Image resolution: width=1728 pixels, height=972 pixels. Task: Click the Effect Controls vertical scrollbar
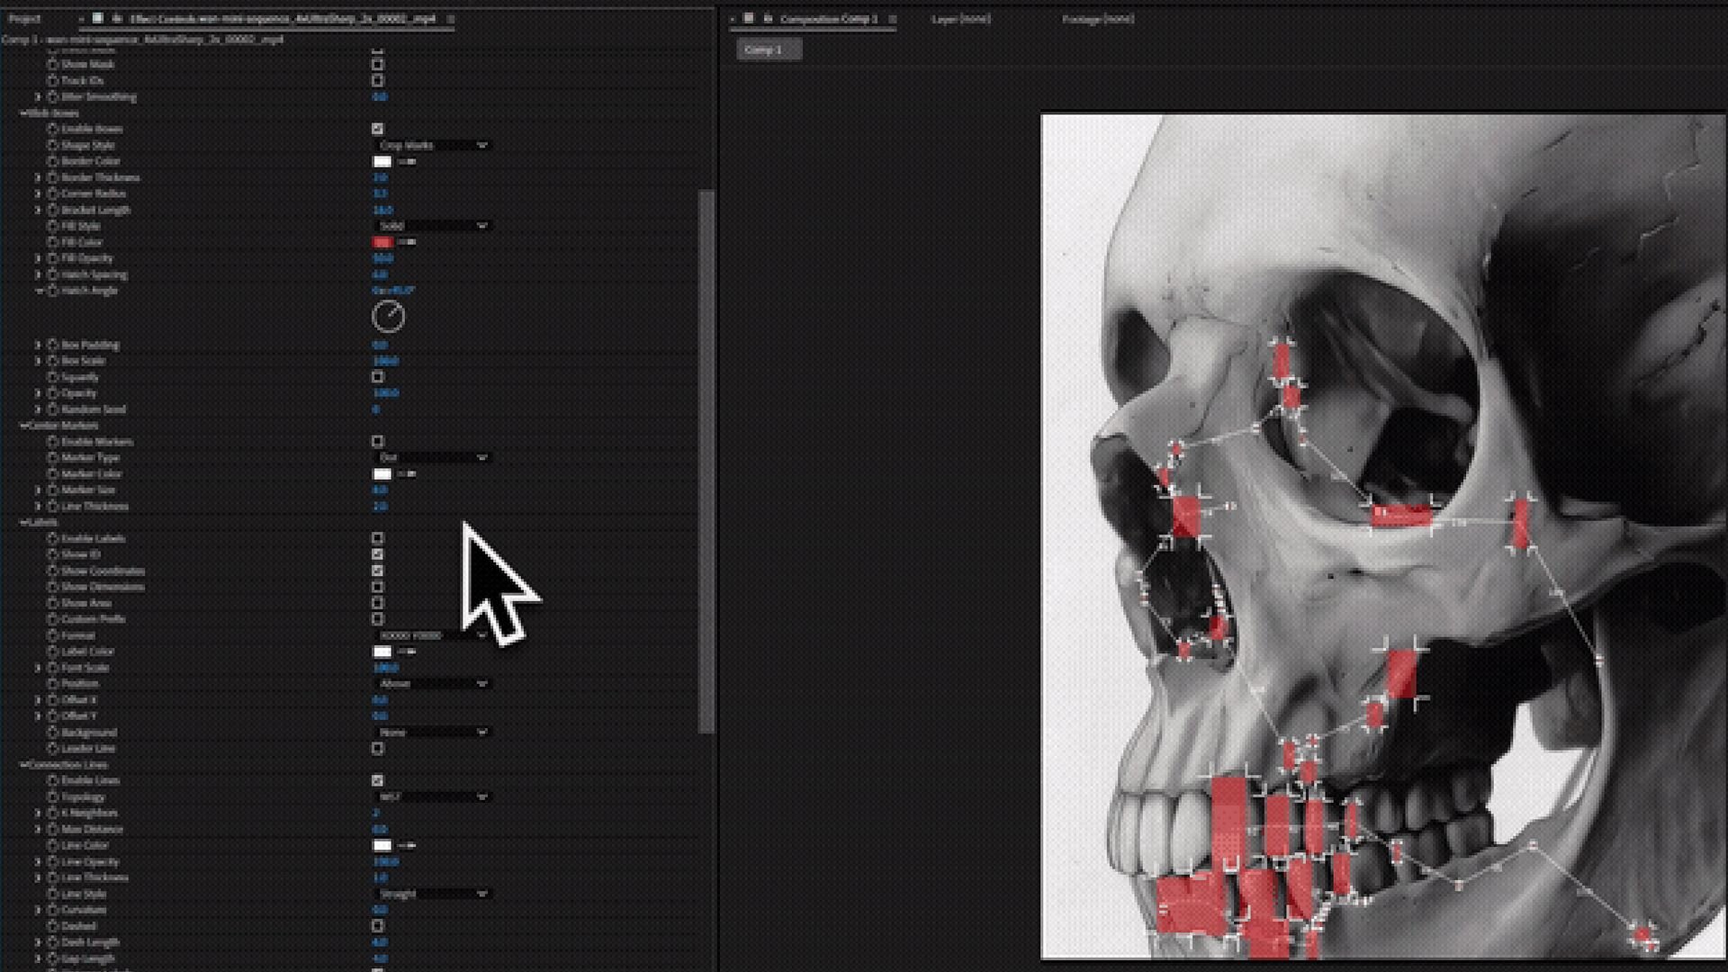click(707, 461)
